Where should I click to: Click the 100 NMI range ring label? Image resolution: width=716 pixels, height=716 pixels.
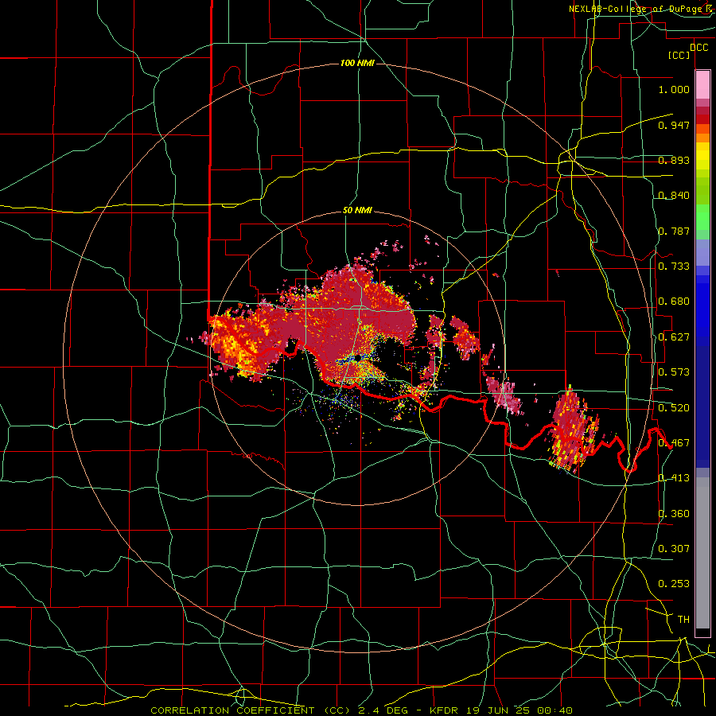click(357, 63)
